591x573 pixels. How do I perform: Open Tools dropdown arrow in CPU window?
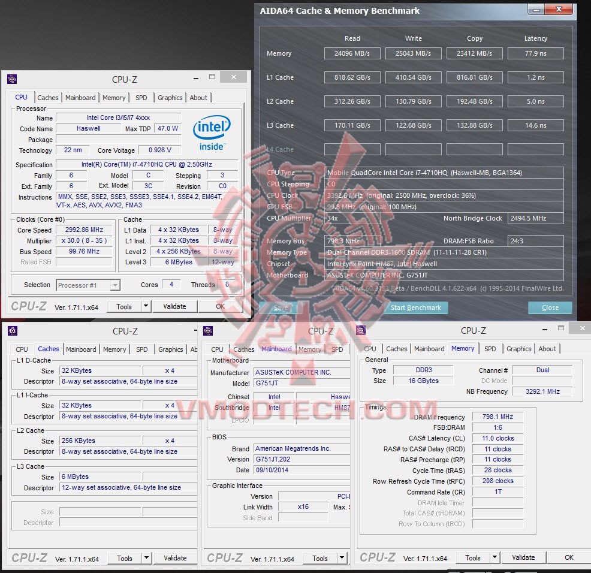point(146,306)
